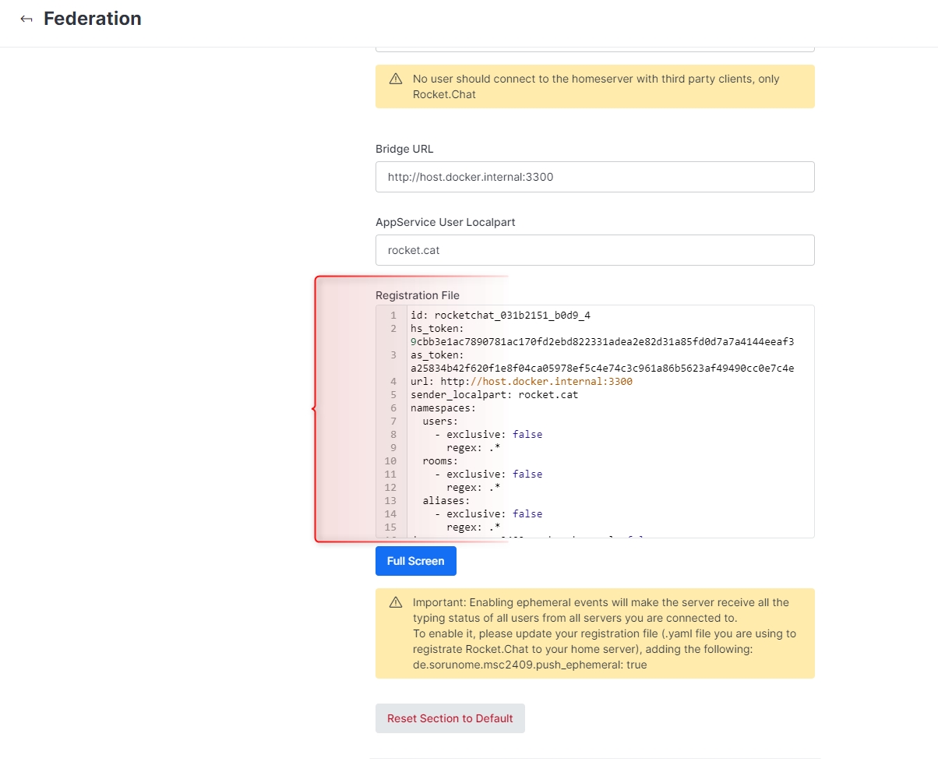Click warning icon in third party clients notice
This screenshot has height=769, width=938.
click(x=396, y=79)
